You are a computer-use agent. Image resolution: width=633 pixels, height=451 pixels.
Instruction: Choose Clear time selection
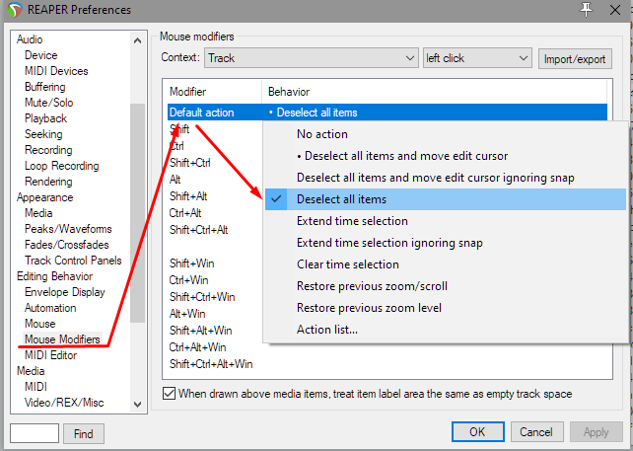[446, 264]
